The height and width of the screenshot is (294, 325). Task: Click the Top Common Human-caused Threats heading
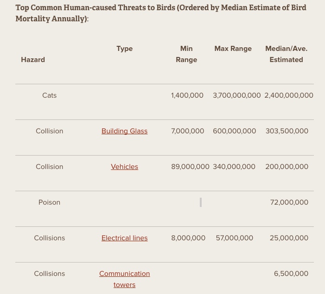pyautogui.click(x=161, y=13)
